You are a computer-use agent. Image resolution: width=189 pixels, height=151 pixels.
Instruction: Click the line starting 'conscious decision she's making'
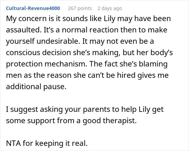(x=89, y=53)
